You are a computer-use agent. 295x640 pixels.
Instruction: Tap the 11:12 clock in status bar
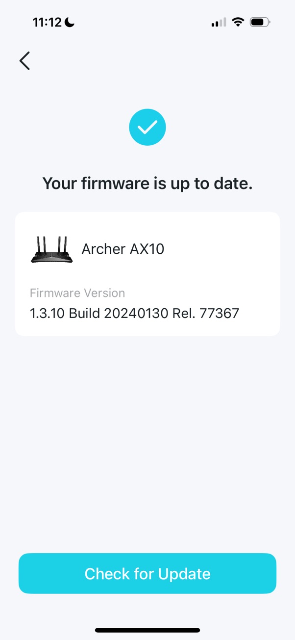click(x=48, y=22)
